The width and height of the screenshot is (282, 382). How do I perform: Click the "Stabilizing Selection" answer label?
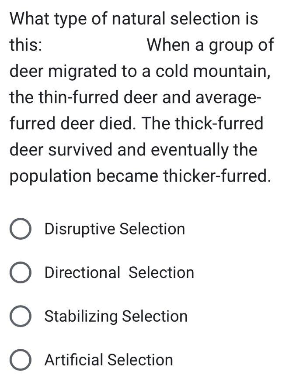[x=116, y=316]
